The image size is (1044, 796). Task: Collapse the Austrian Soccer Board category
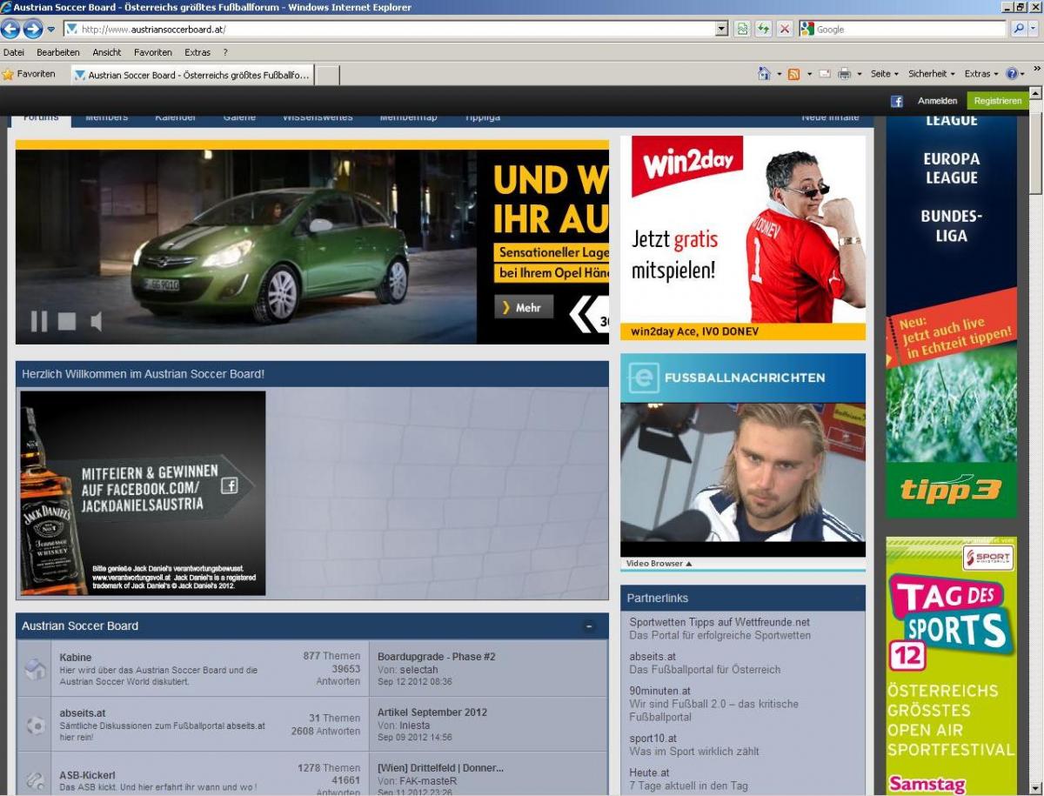(x=589, y=626)
